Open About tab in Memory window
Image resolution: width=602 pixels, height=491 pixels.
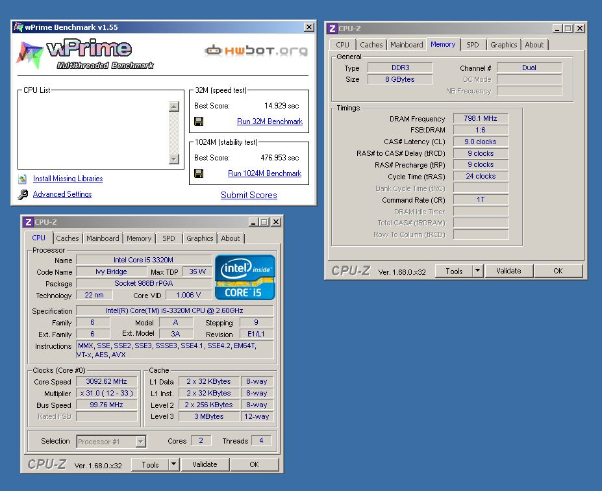click(534, 45)
